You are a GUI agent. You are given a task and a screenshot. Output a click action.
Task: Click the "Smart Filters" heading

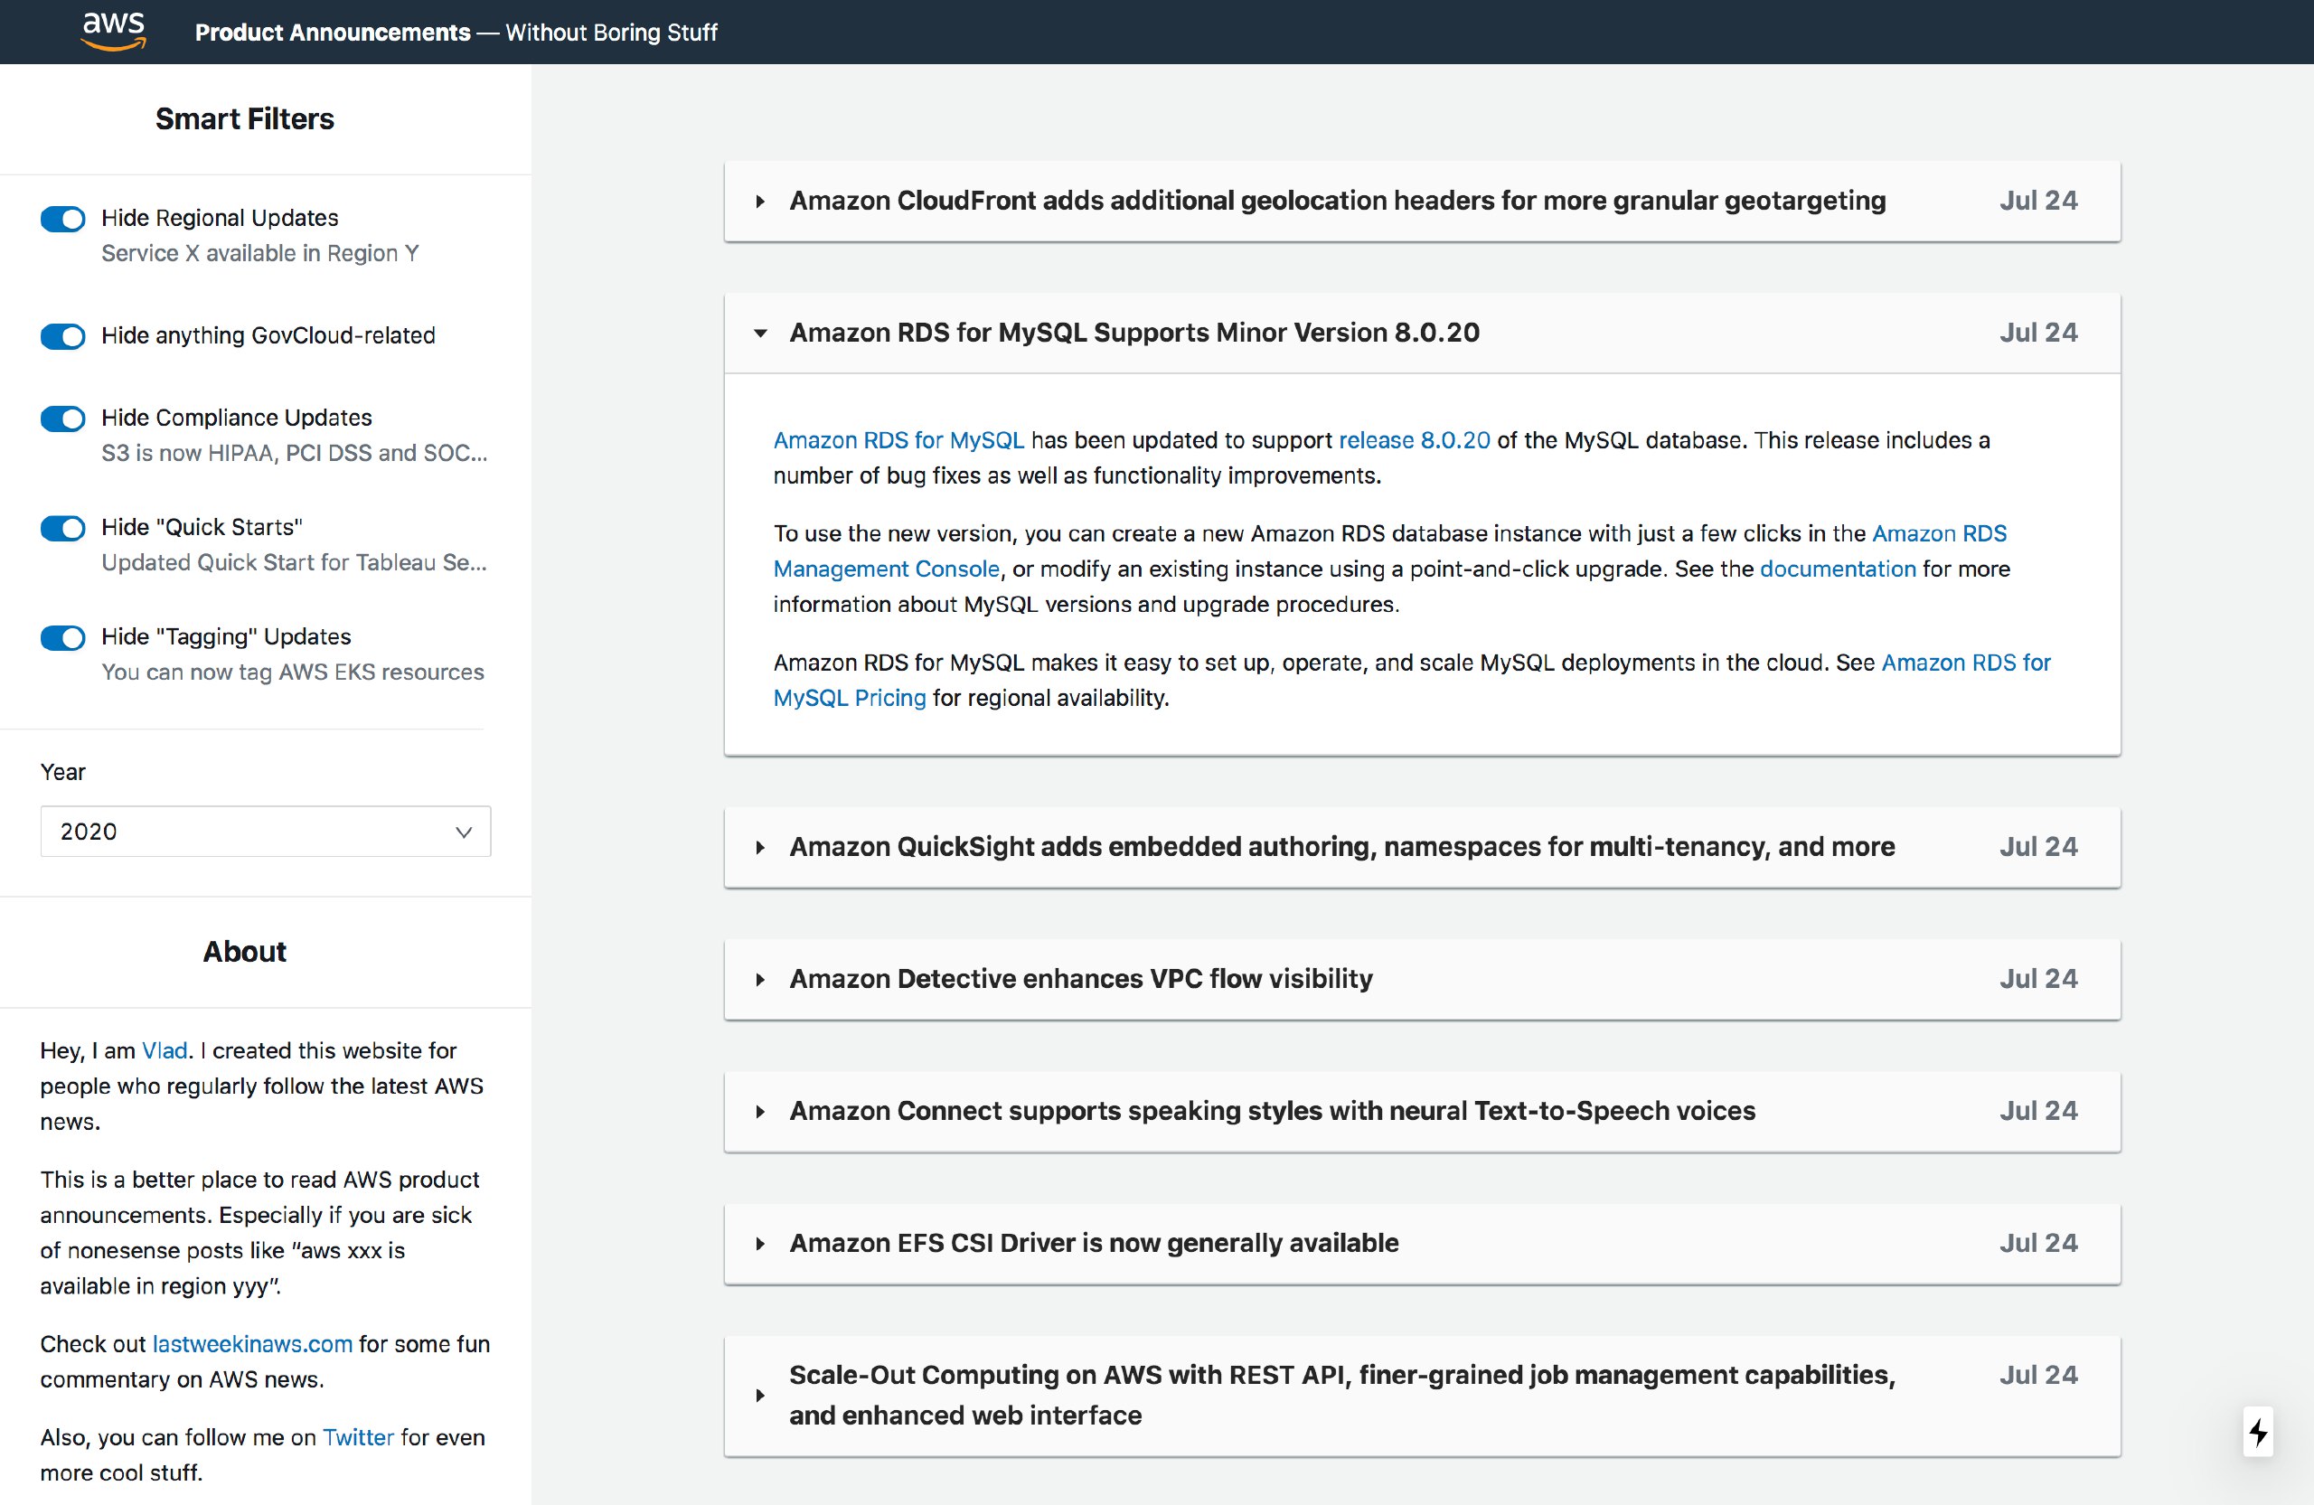point(245,118)
